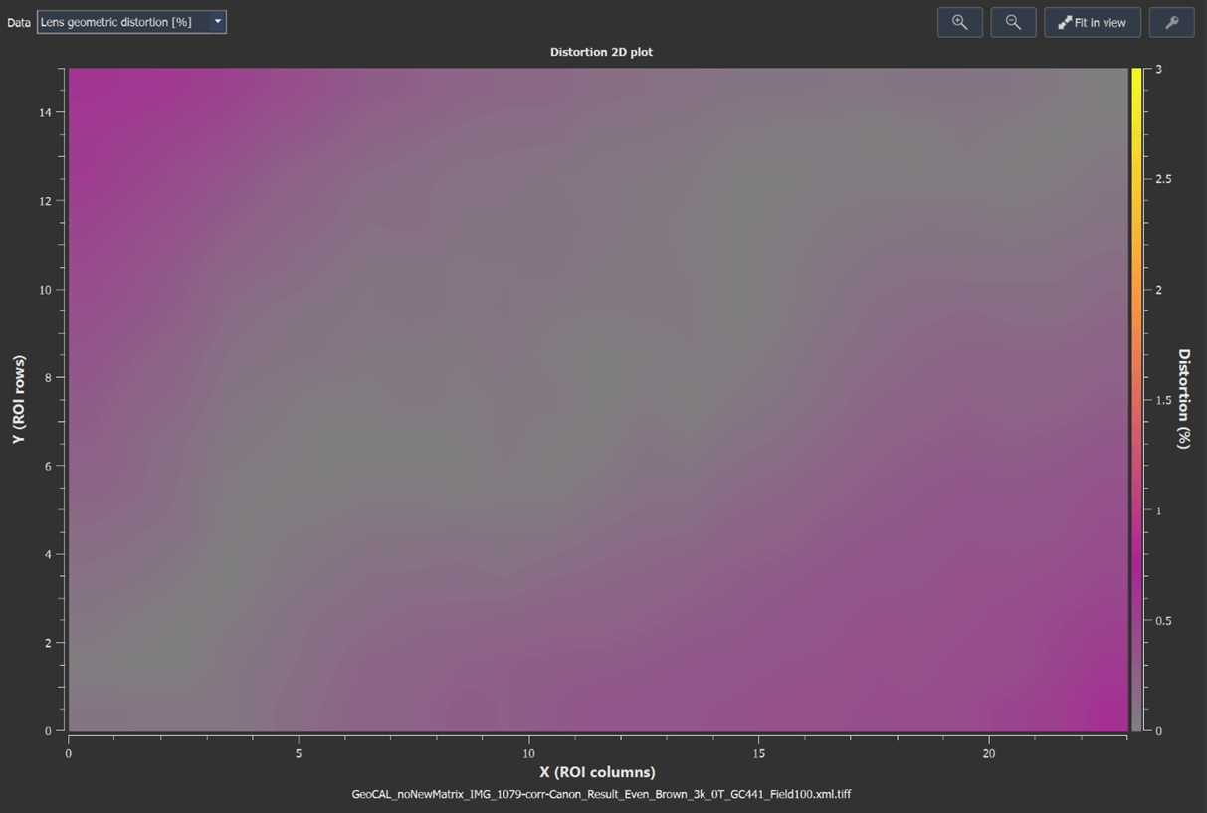Screen dimensions: 1207x813
Task: Click the Y (ROI rows) axis label
Action: [x=20, y=399]
